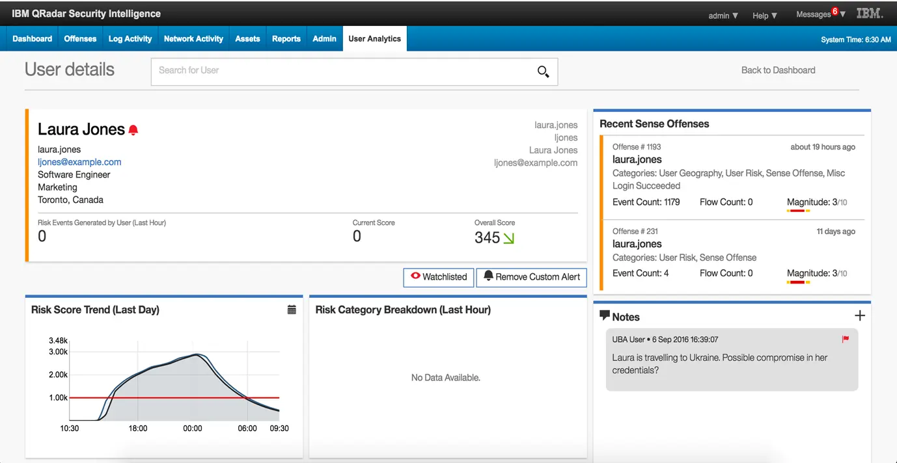Image resolution: width=897 pixels, height=463 pixels.
Task: Click the flag icon on the UBA User note
Action: (846, 339)
